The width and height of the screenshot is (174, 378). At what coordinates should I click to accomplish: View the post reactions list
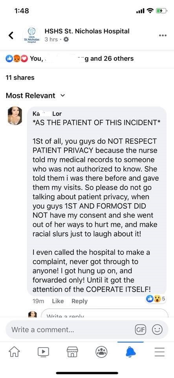coord(70,58)
